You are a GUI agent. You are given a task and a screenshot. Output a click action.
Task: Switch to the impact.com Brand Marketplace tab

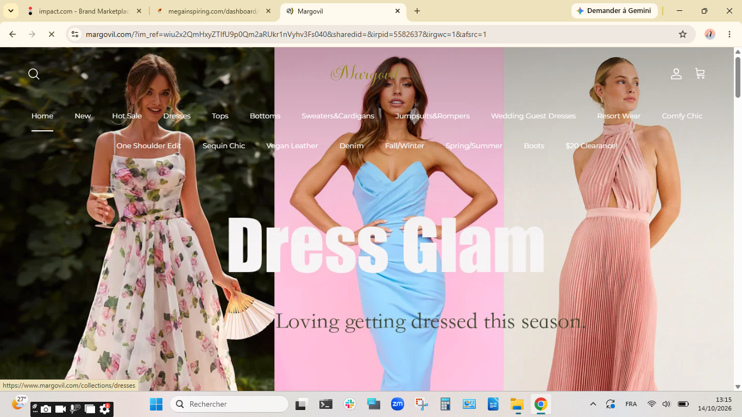click(84, 11)
